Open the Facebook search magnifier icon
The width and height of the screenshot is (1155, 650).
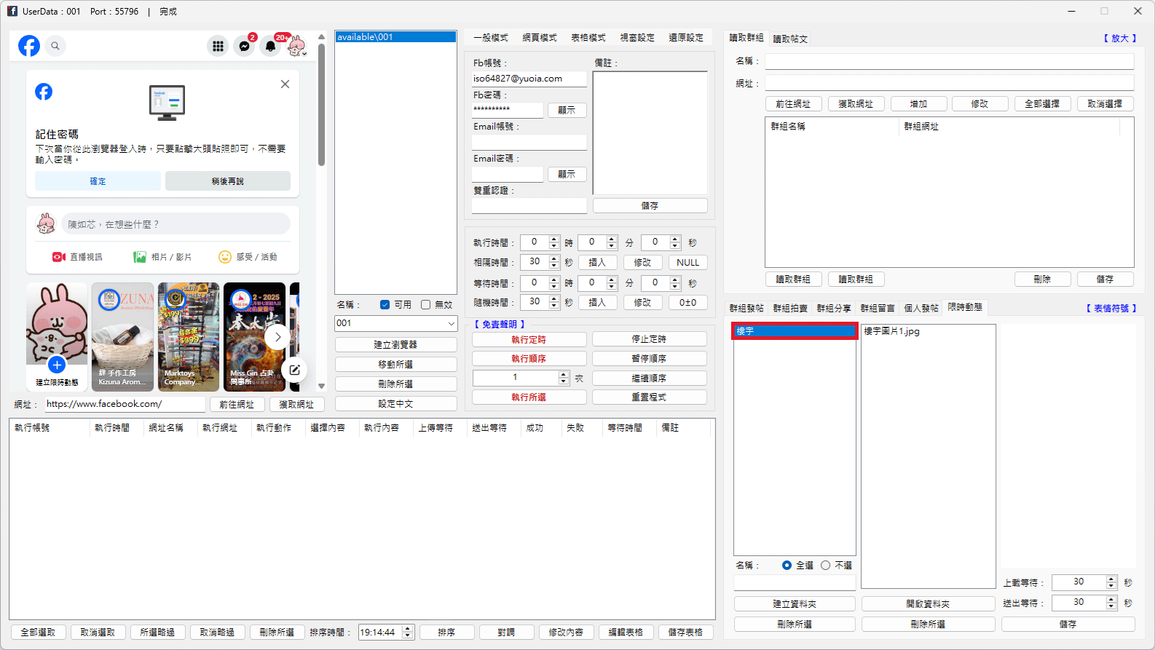[55, 46]
